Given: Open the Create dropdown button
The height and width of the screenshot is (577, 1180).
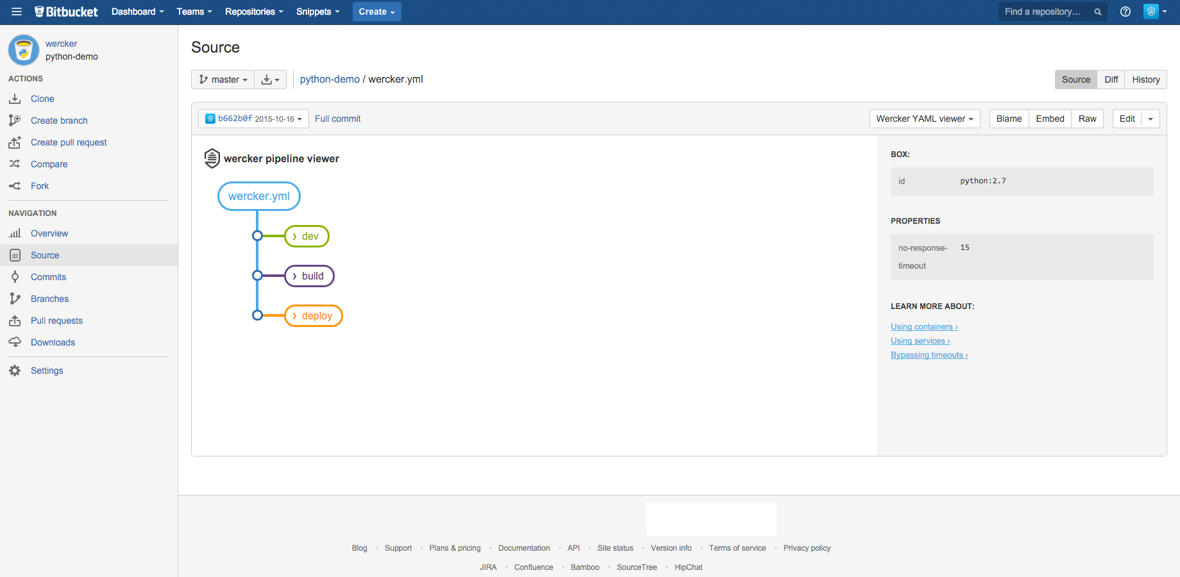Looking at the screenshot, I should point(376,12).
